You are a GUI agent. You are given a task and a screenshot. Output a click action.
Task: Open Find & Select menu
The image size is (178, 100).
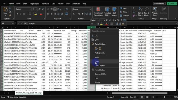[x=147, y=12]
